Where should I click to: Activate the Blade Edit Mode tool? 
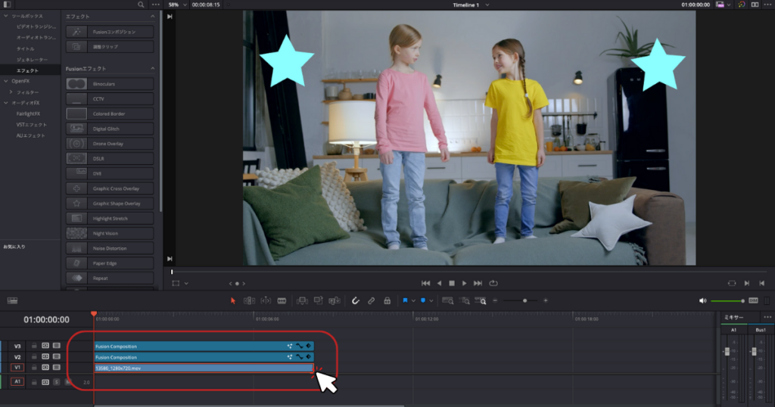click(282, 300)
